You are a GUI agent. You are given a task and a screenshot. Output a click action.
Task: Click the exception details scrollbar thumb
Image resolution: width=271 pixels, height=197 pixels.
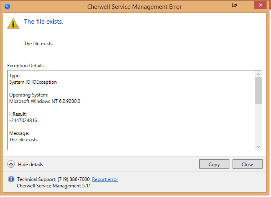point(258,90)
